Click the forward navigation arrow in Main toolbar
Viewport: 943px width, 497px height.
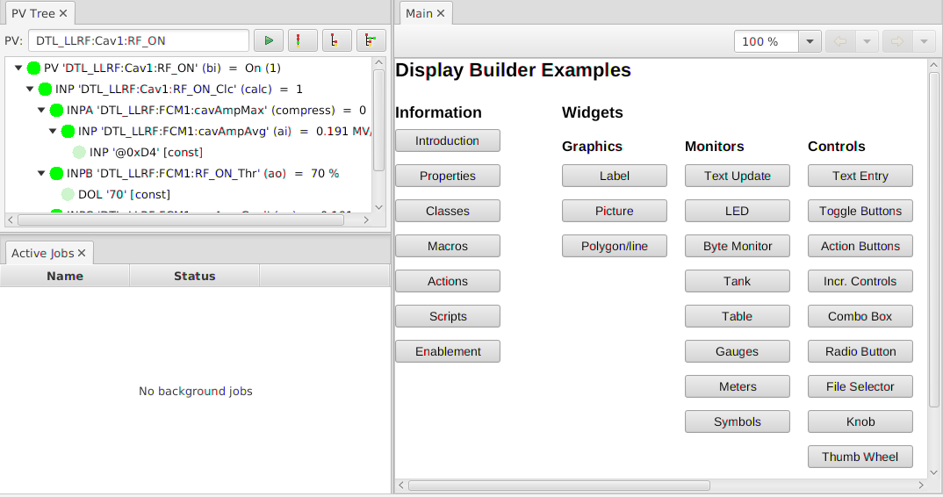[897, 41]
